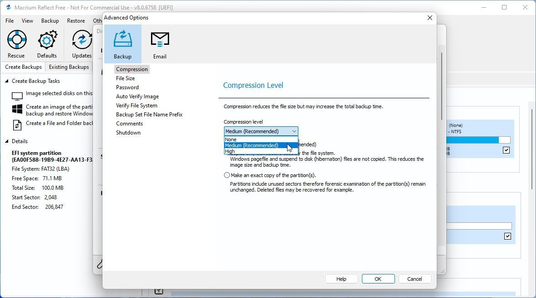This screenshot has width=536, height=298.
Task: Select File Size option
Action: click(126, 78)
